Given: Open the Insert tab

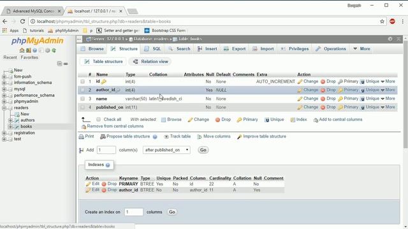Looking at the screenshot, I should tap(207, 49).
